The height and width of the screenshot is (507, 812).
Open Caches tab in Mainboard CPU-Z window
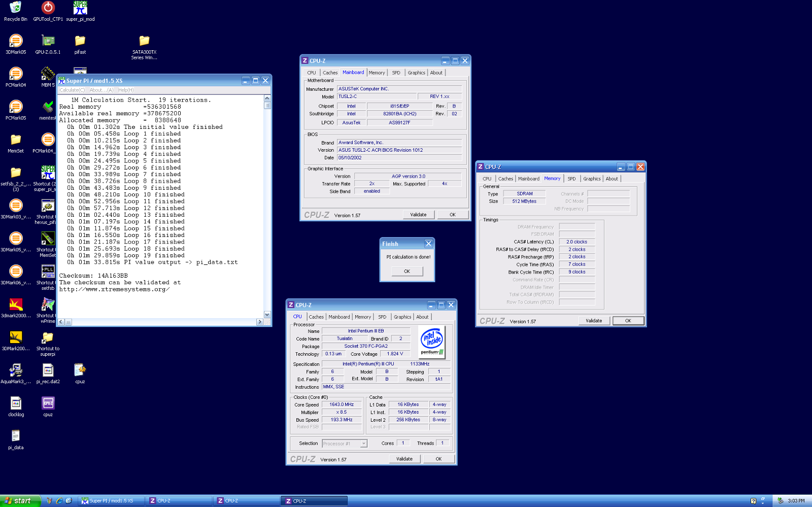(x=330, y=73)
